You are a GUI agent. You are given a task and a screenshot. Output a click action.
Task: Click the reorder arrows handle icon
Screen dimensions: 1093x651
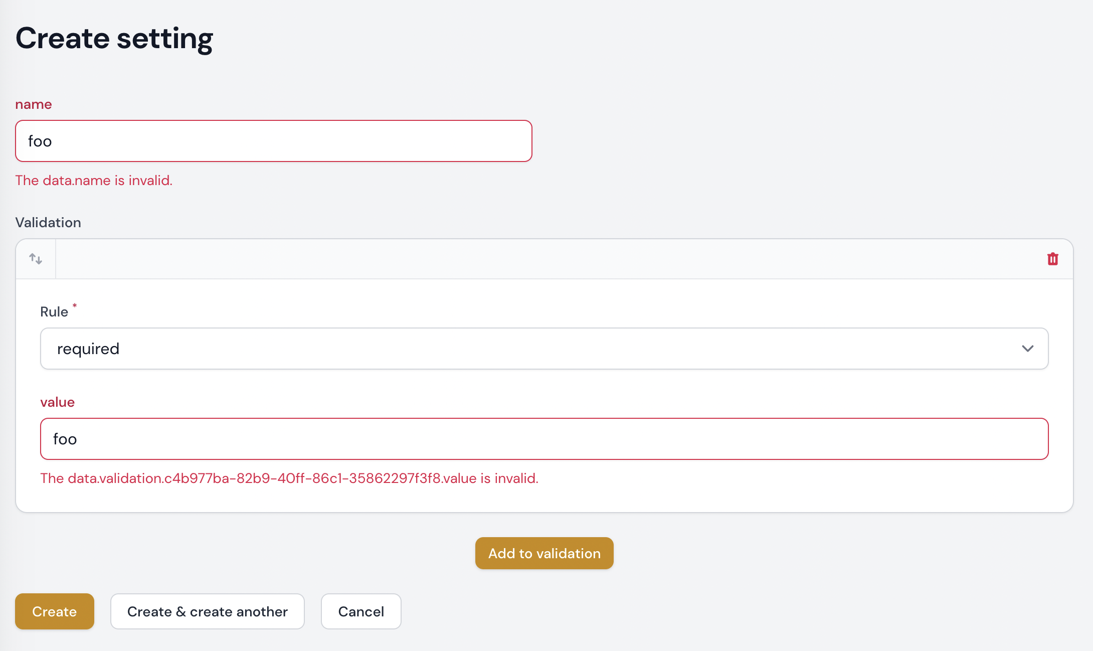pos(36,259)
